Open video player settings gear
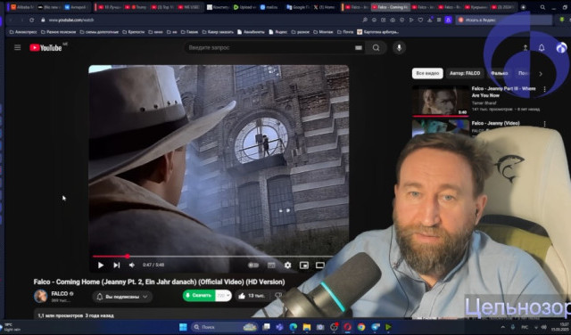Image resolution: width=571 pixels, height=335 pixels. click(x=287, y=266)
